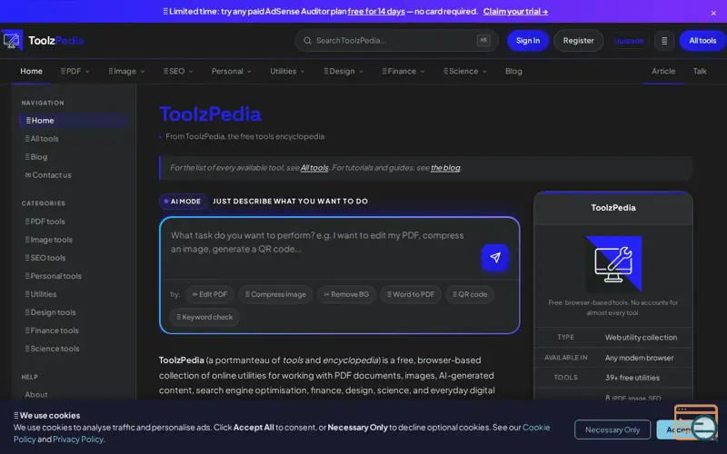Open PDF tools category in sidebar
Viewport: 727px width, 454px height.
click(x=45, y=222)
